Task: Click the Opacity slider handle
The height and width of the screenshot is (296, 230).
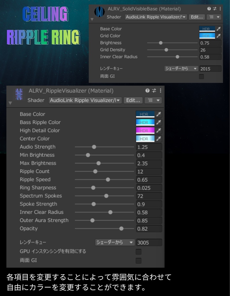Action: click(121, 229)
